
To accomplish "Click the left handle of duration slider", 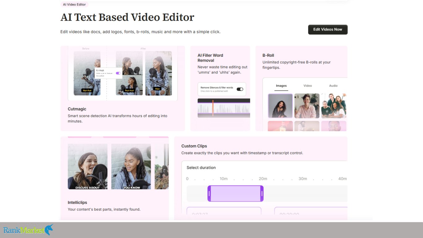I will tap(209, 194).
